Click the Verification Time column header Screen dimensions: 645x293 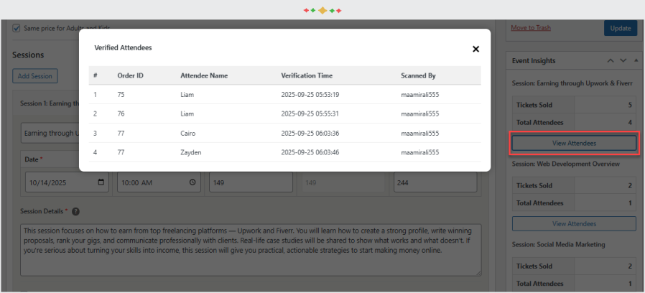pyautogui.click(x=307, y=75)
